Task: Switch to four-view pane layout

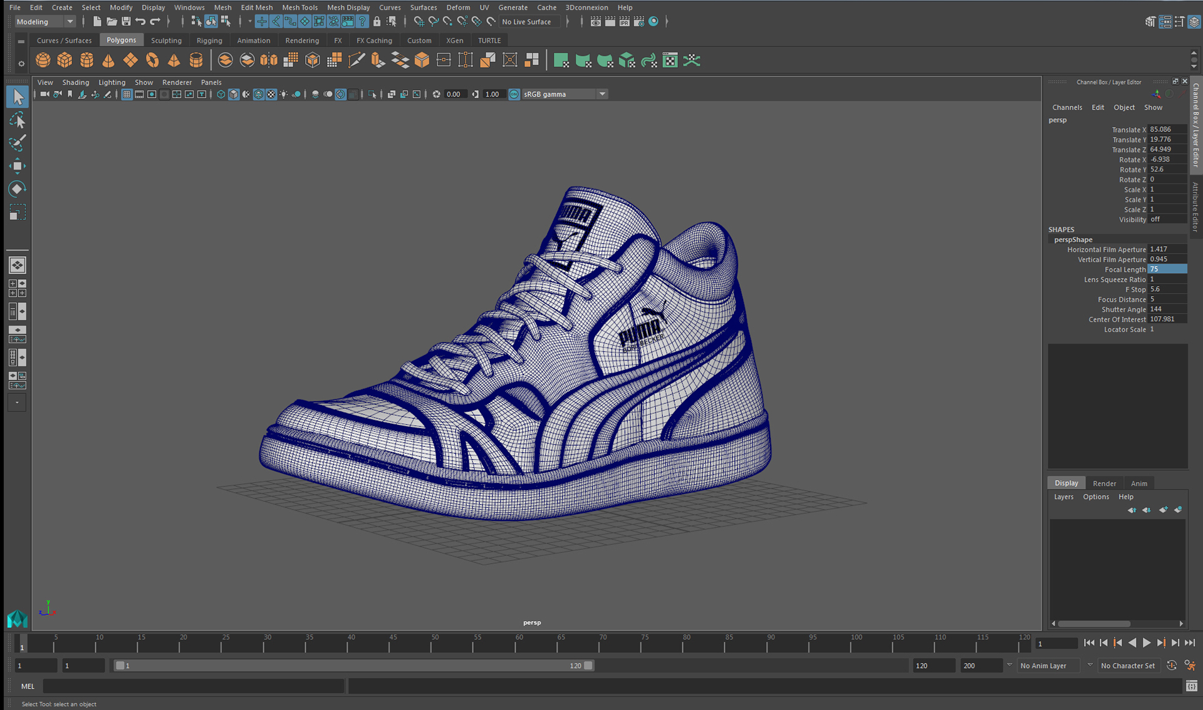Action: pos(18,288)
